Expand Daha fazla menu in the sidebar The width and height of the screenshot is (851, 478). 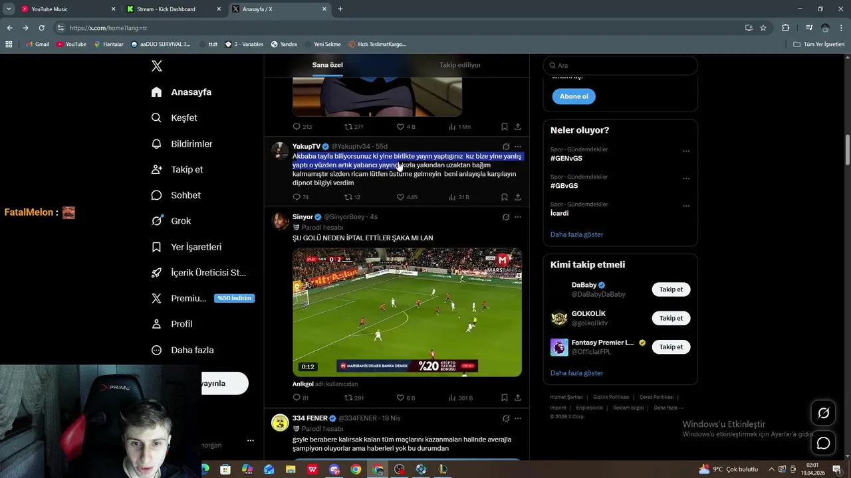click(x=182, y=350)
